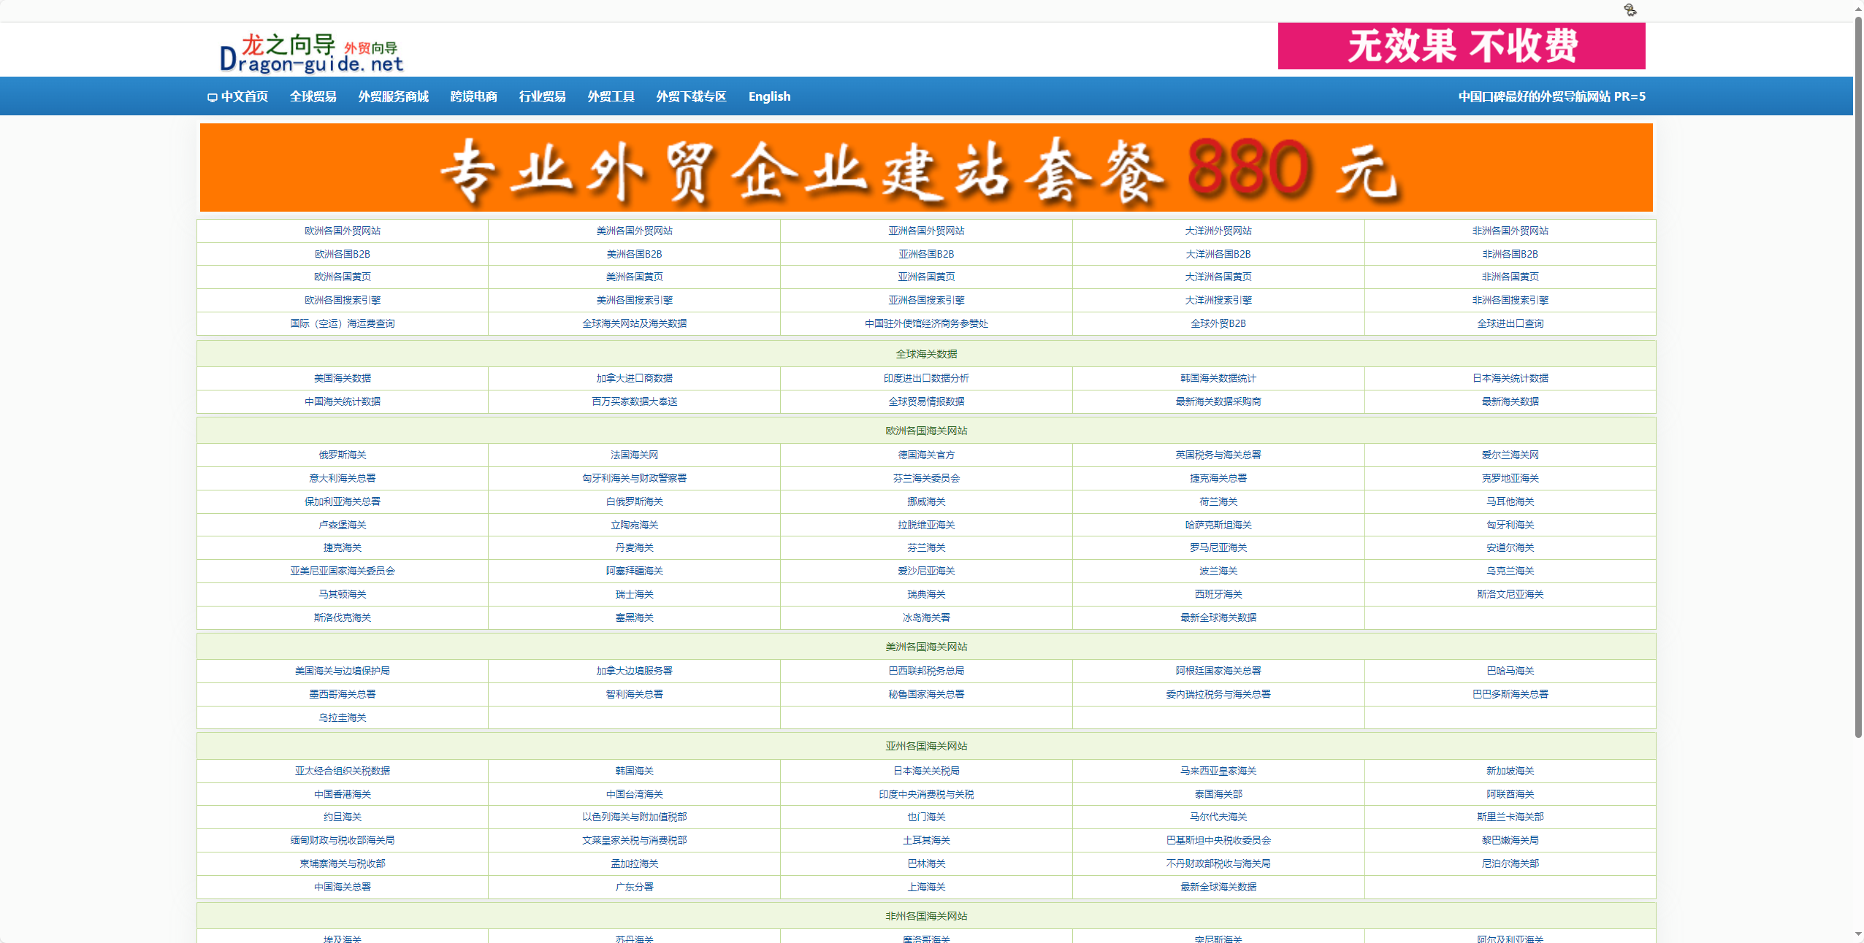Open the 全球贸易 navigation menu
Image resolution: width=1864 pixels, height=943 pixels.
click(x=313, y=96)
